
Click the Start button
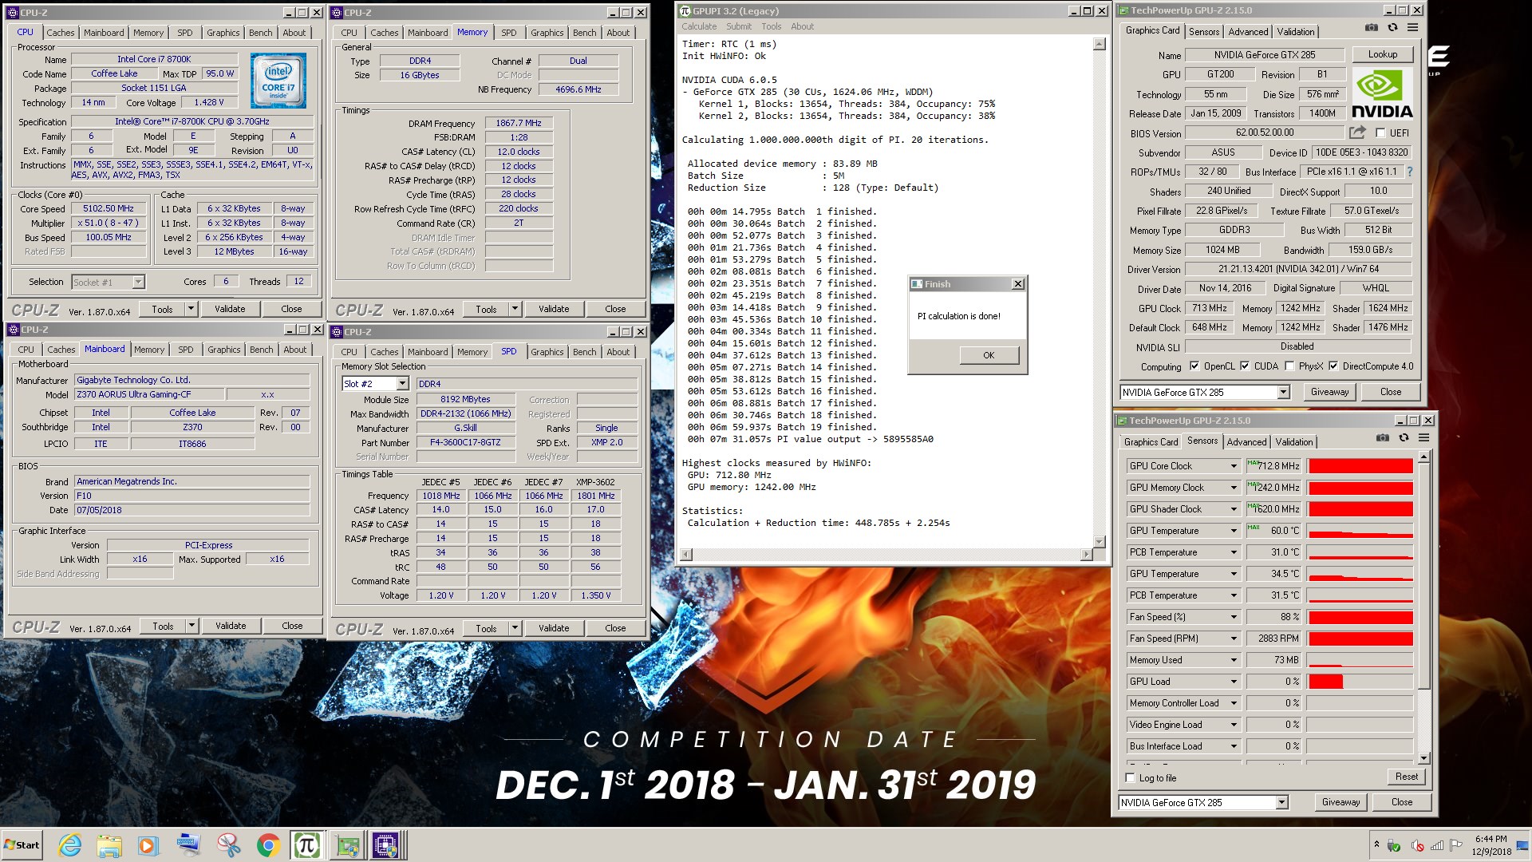(22, 845)
